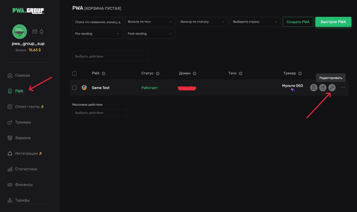Image resolution: width=357 pixels, height=212 pixels.
Task: Expand the Фильтр по тегу dropdown
Action: click(150, 22)
